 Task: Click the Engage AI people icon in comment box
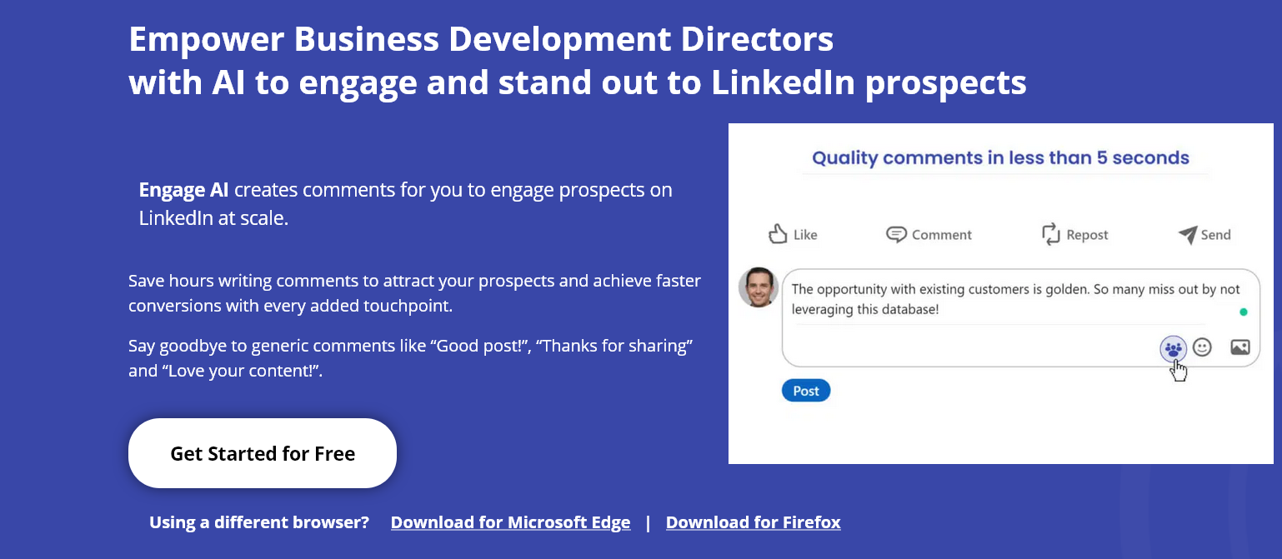[1174, 348]
